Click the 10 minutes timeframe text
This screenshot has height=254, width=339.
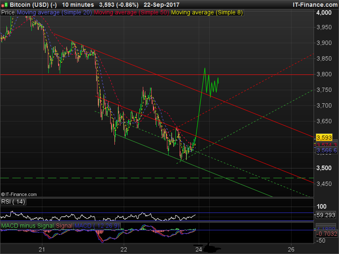(78, 5)
